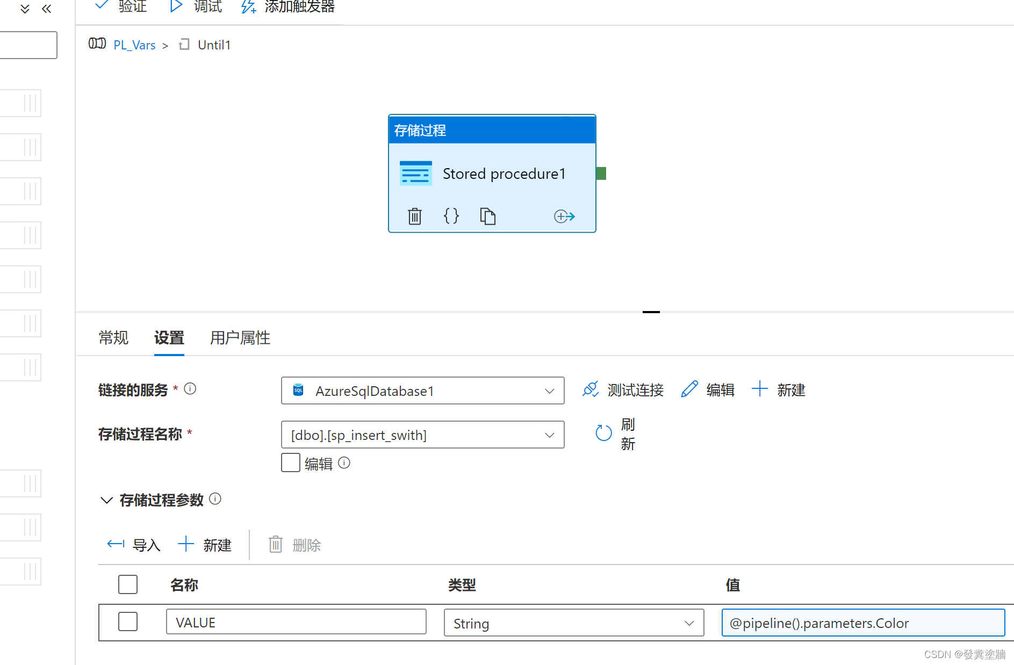Start pipeline 调试 (Debug)
The width and height of the screenshot is (1014, 665).
tap(196, 6)
